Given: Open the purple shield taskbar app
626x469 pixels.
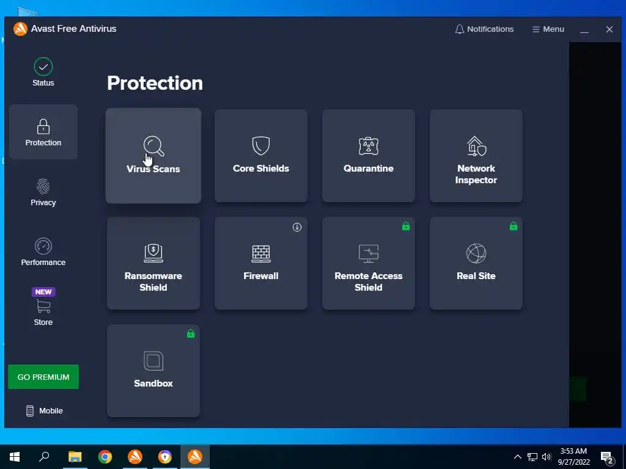Looking at the screenshot, I should 165,457.
